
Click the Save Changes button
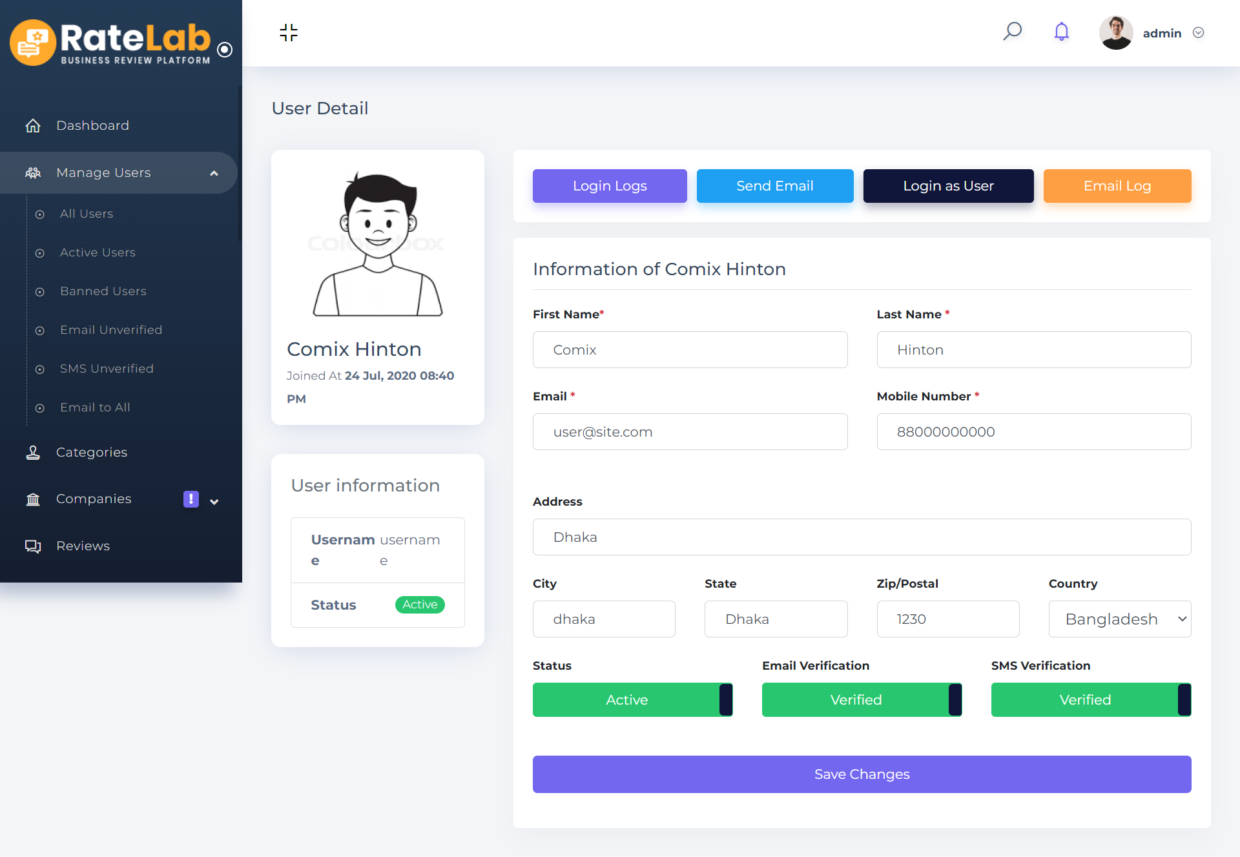[862, 774]
